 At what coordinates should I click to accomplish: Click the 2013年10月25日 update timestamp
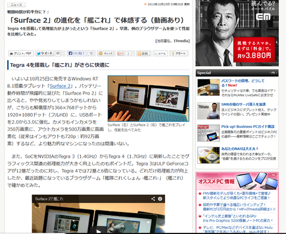point(168,4)
